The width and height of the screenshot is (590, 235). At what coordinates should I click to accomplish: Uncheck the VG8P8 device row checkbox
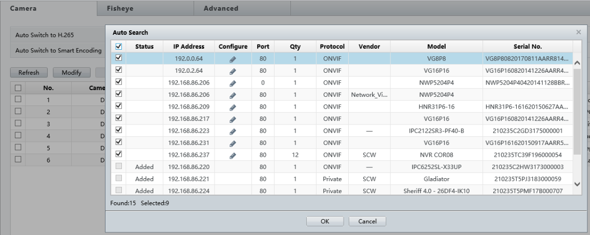[118, 58]
